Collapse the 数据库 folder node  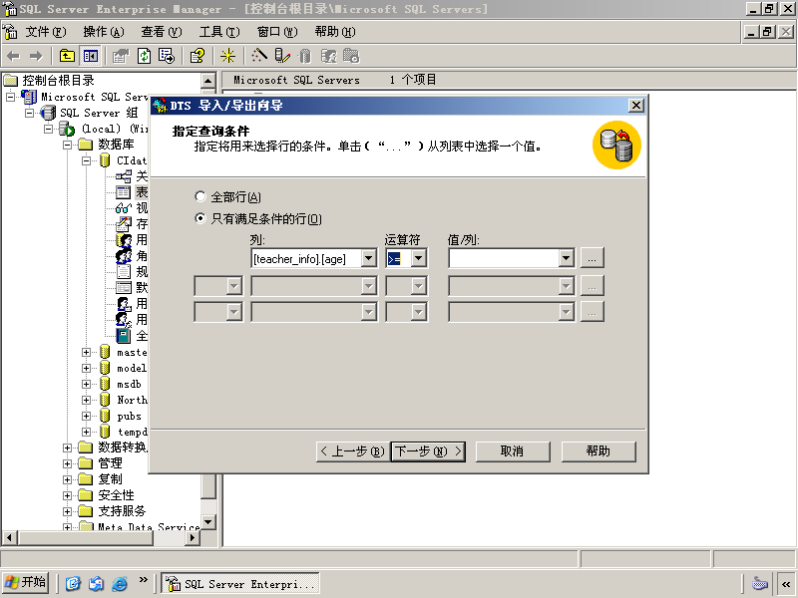click(x=67, y=145)
